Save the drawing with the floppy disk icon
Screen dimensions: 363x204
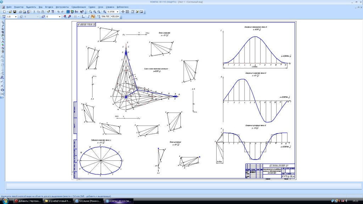pyautogui.click(x=15, y=12)
